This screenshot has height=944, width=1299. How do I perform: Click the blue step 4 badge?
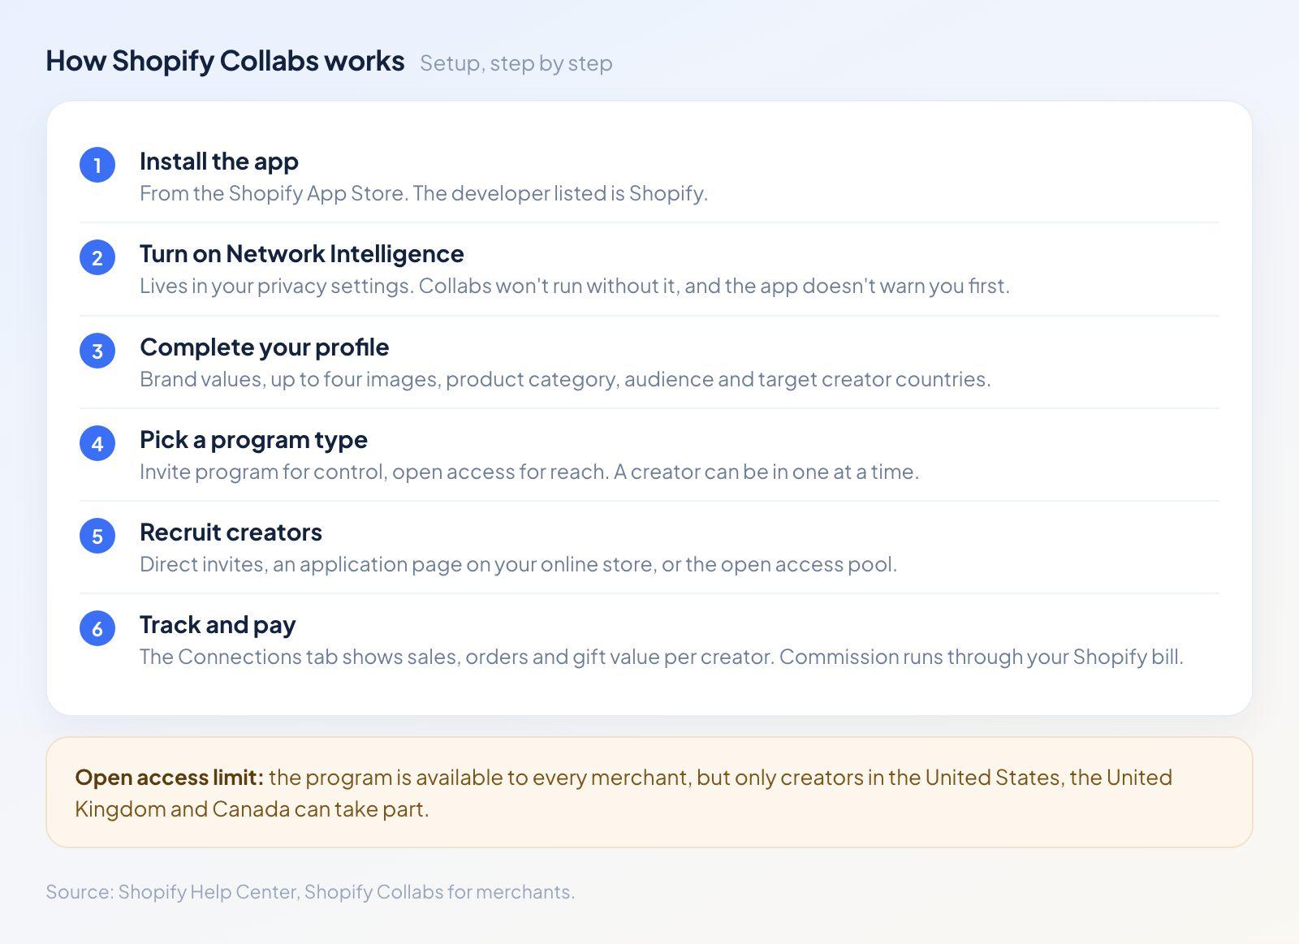[97, 443]
